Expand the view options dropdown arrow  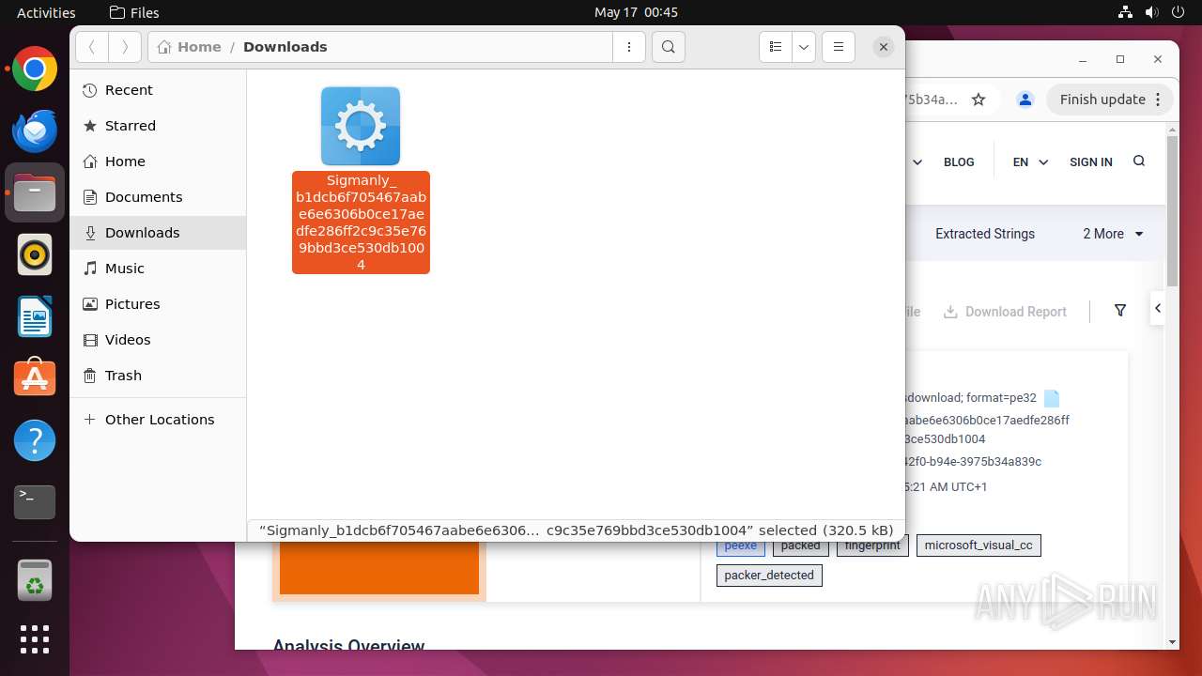click(x=804, y=47)
